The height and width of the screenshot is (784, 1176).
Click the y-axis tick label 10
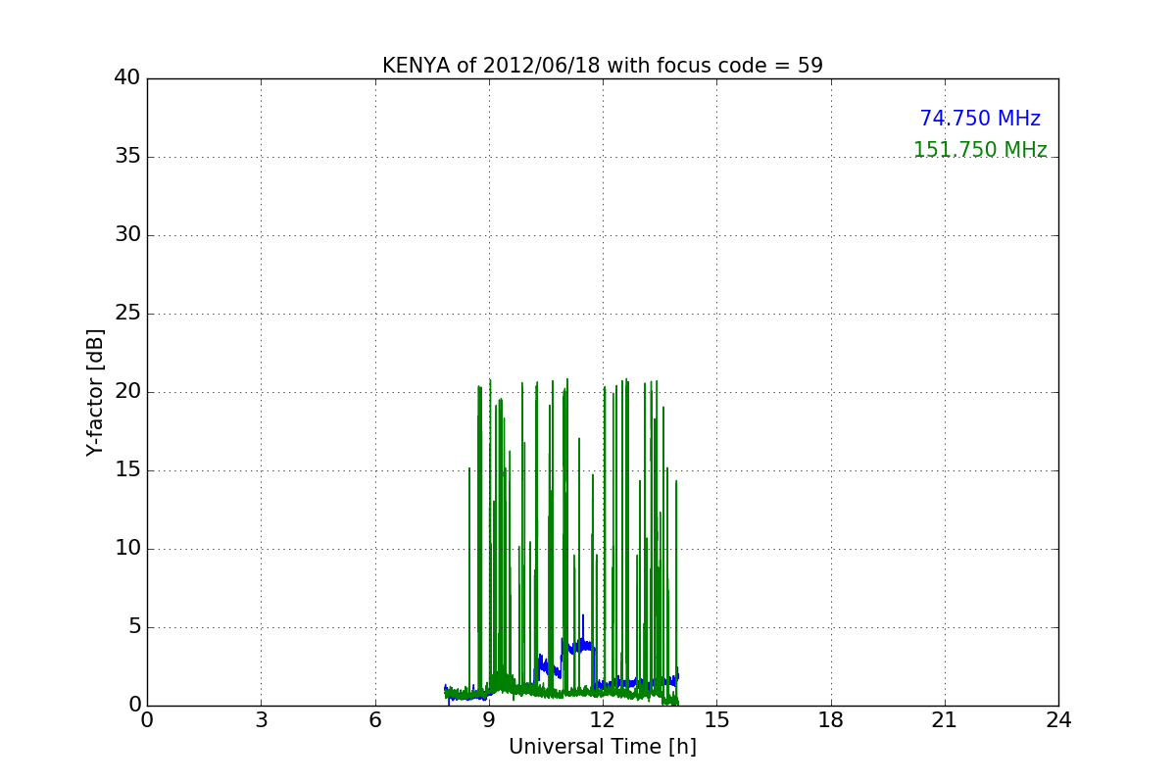127,549
